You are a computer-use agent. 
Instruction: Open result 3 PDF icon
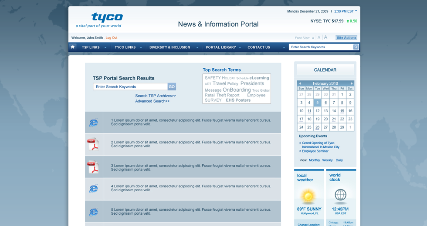coord(93,167)
